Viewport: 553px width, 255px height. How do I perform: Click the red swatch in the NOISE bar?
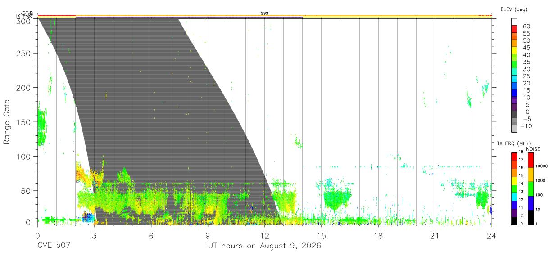click(x=530, y=160)
